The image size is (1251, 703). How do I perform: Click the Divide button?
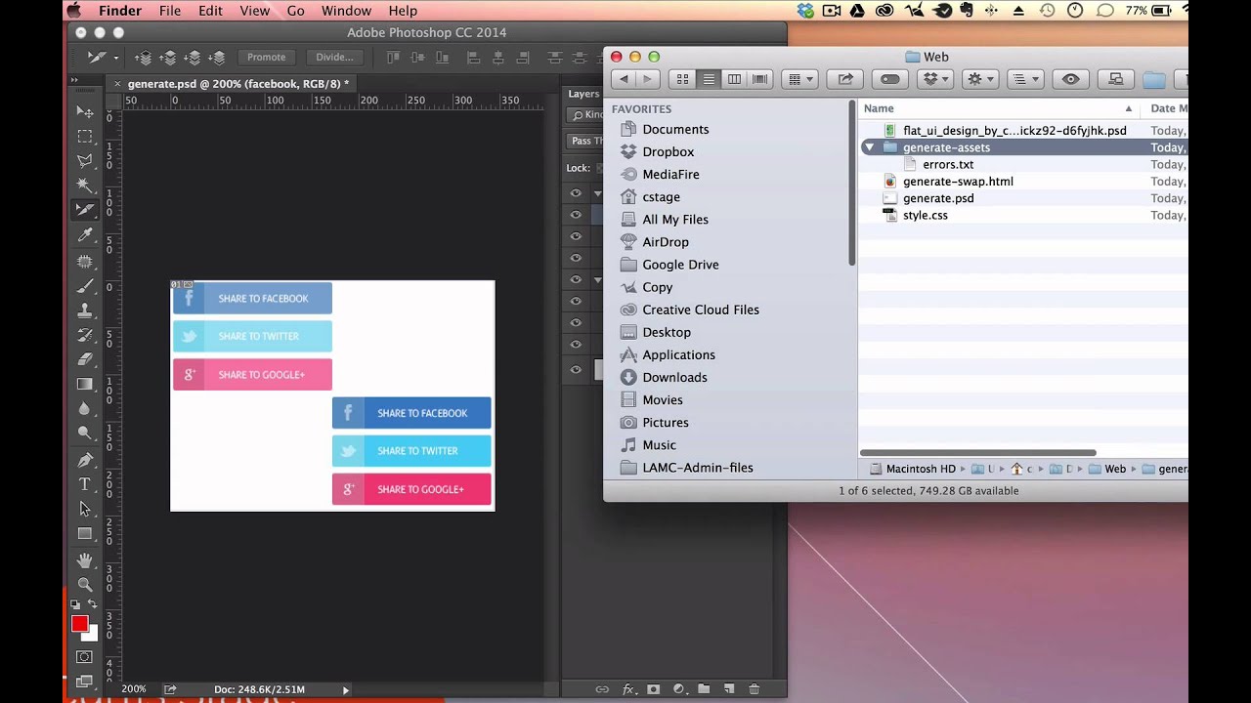pyautogui.click(x=334, y=57)
